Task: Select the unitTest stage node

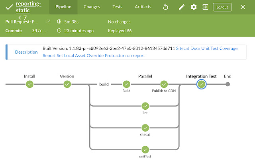Action: click(145, 149)
